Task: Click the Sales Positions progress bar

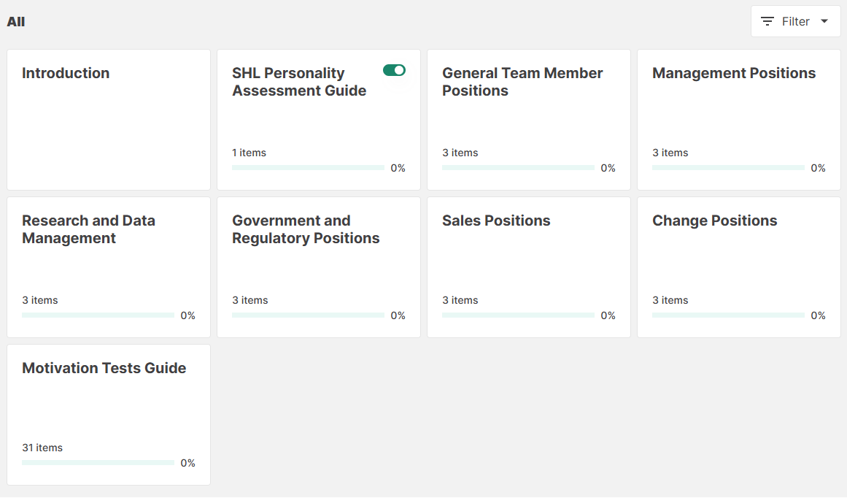Action: [x=518, y=315]
